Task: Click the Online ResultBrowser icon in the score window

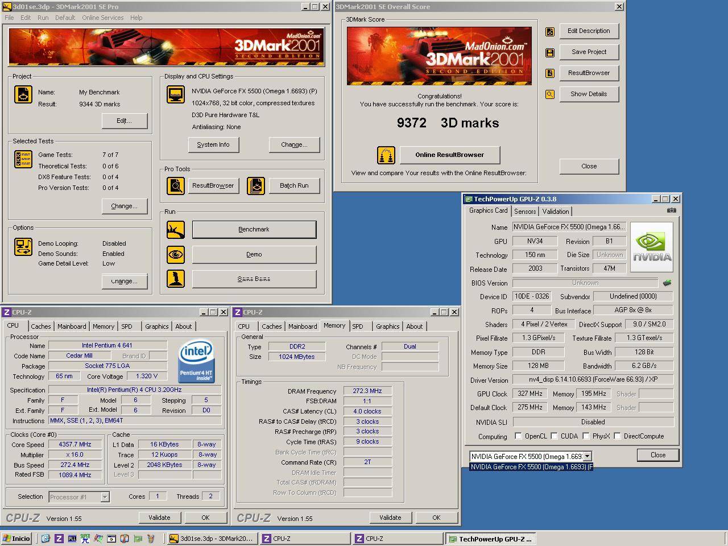Action: [x=386, y=155]
